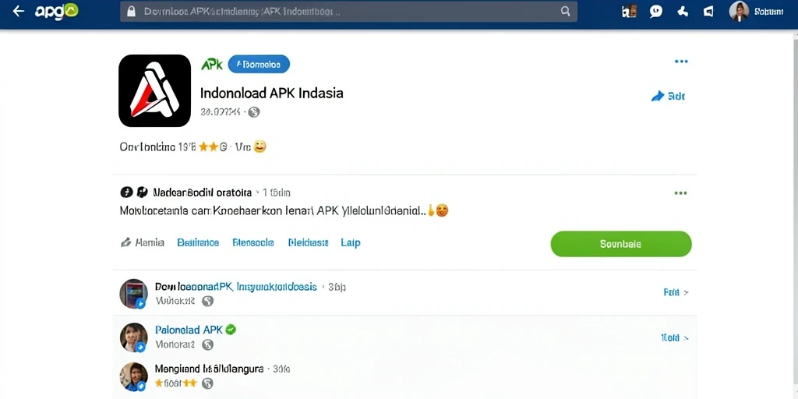Image resolution: width=798 pixels, height=399 pixels.
Task: Select the Deatitance tab
Action: tap(198, 243)
